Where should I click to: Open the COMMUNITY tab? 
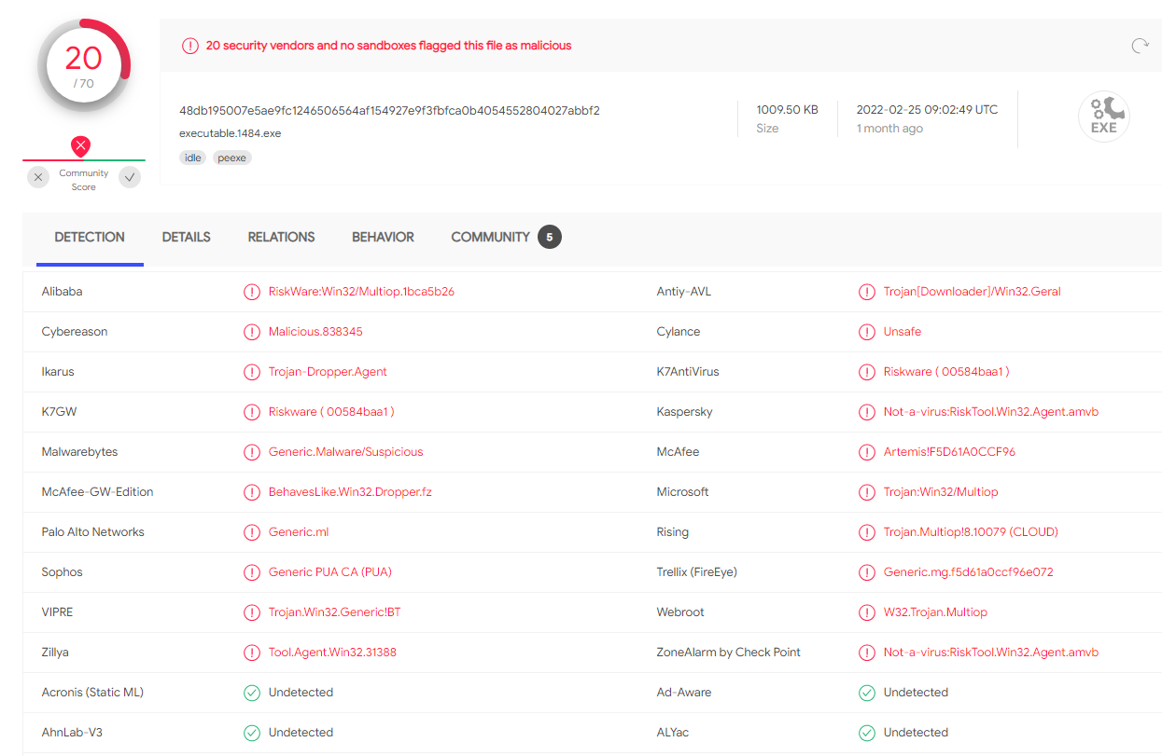[x=490, y=237]
